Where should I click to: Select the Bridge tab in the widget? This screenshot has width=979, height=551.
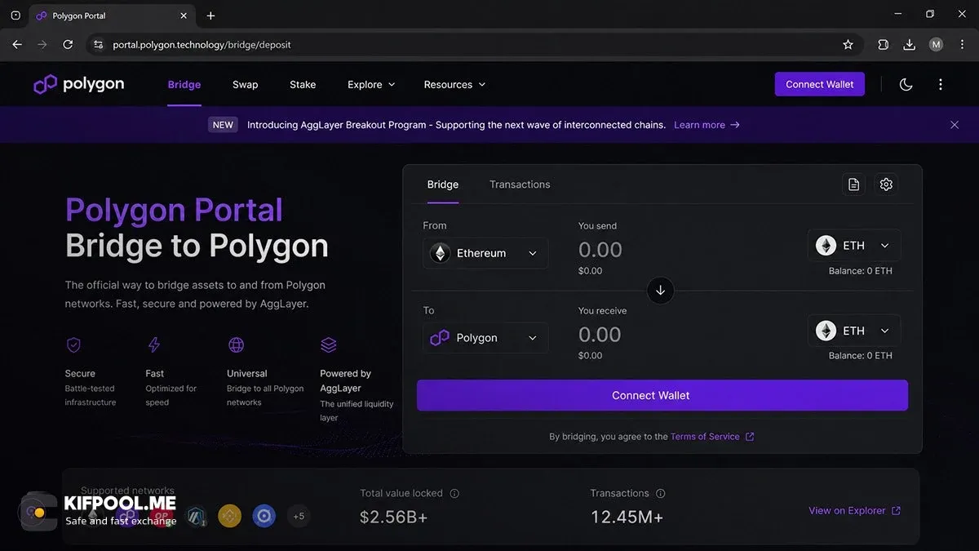pyautogui.click(x=443, y=184)
